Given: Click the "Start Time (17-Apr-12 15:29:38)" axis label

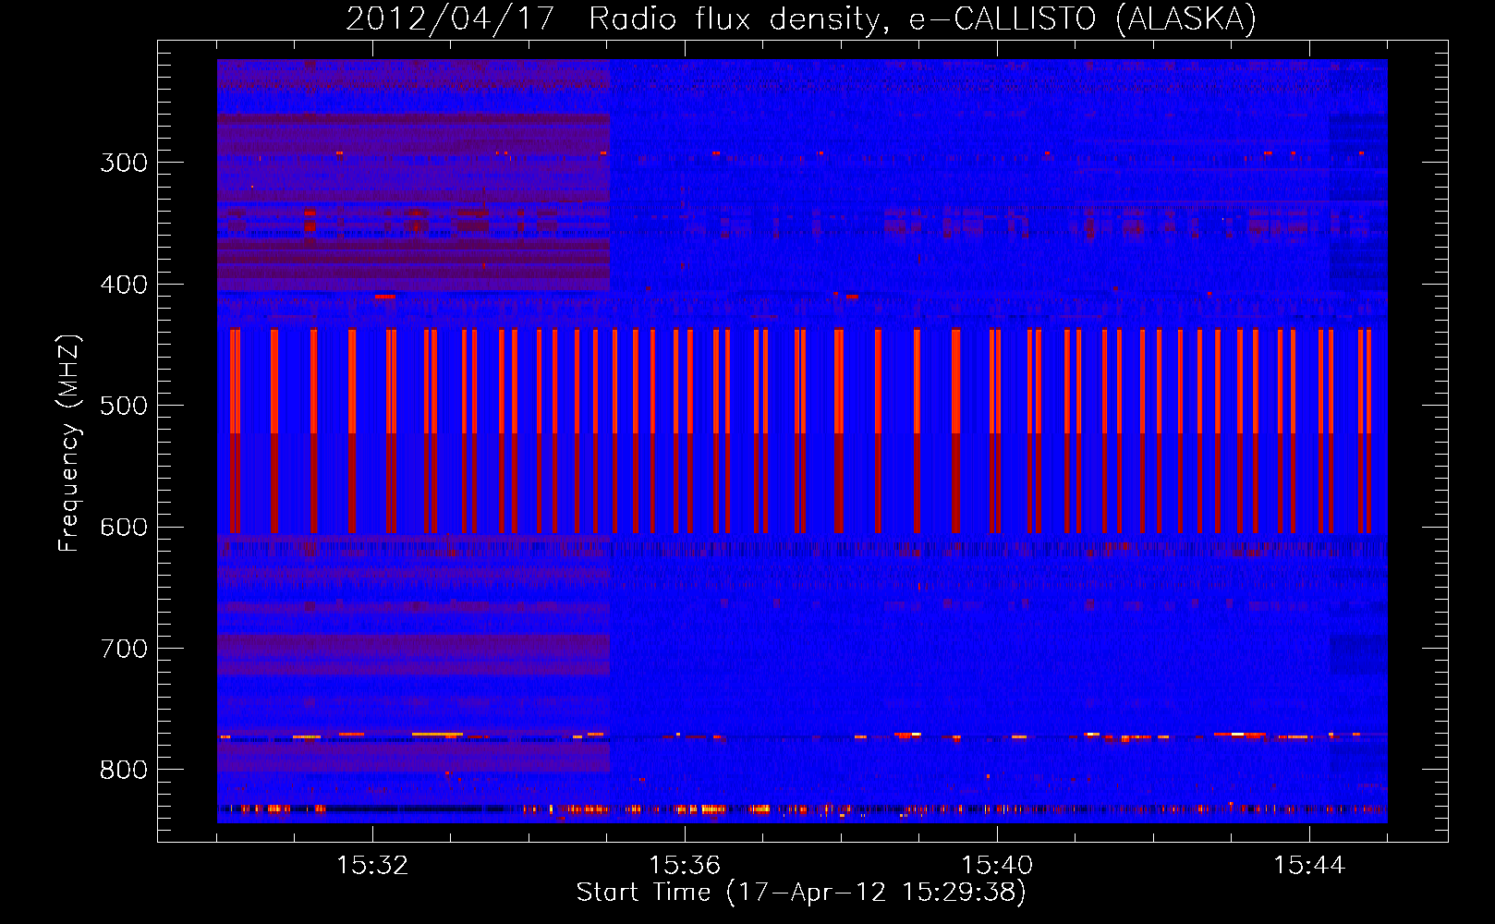Looking at the screenshot, I should click(x=801, y=893).
